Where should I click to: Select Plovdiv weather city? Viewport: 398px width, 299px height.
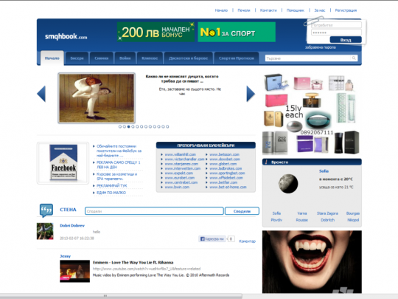(276, 220)
